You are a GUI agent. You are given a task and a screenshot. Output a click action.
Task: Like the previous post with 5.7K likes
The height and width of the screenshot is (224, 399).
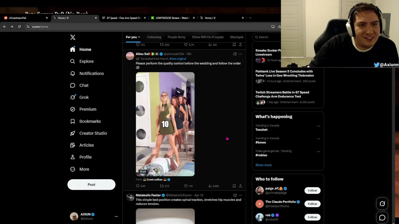[189, 45]
